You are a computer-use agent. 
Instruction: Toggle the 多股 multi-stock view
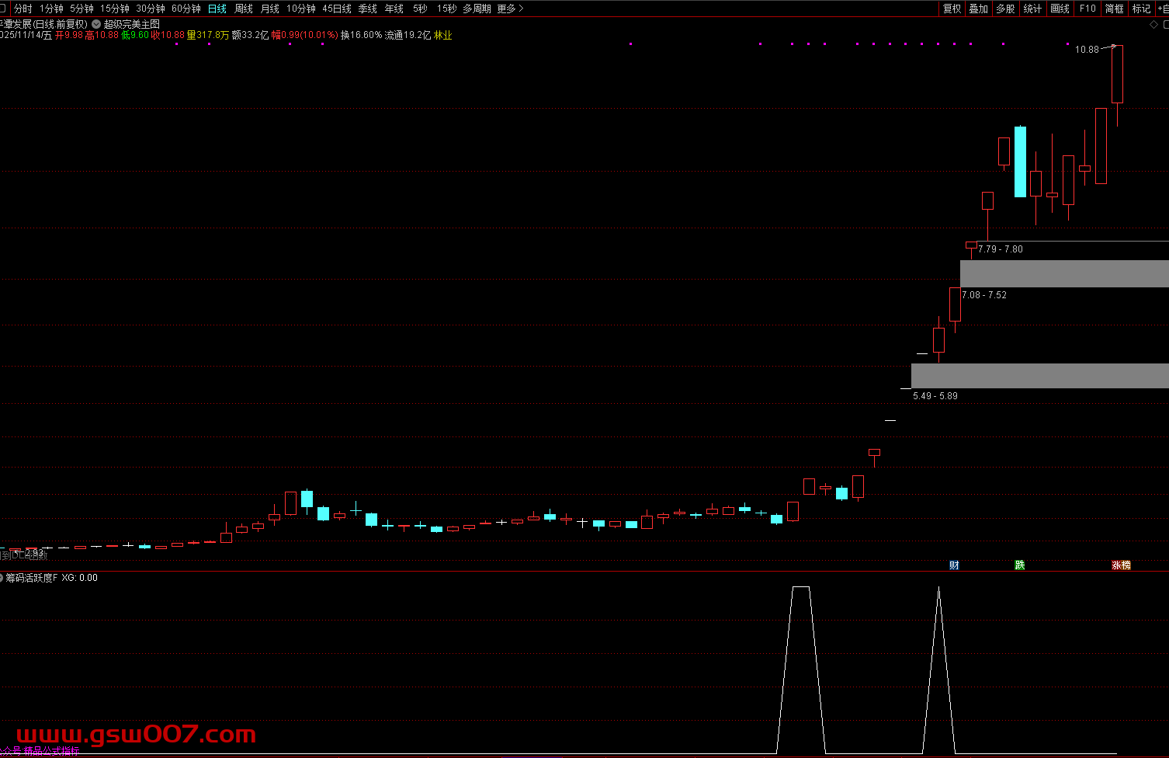point(1005,9)
